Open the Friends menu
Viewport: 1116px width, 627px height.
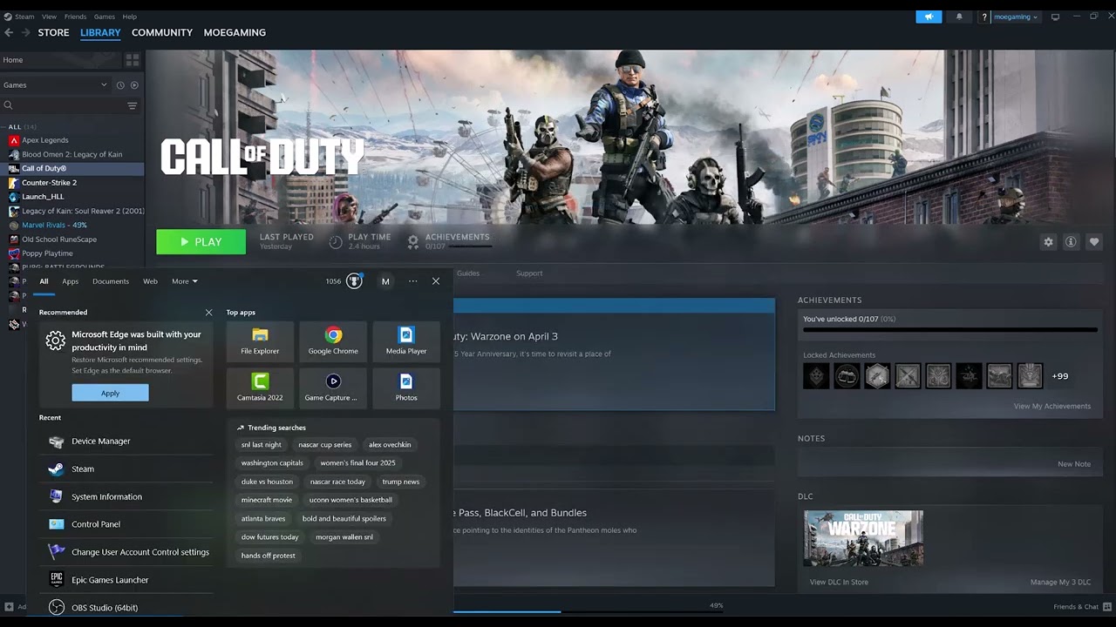click(75, 17)
